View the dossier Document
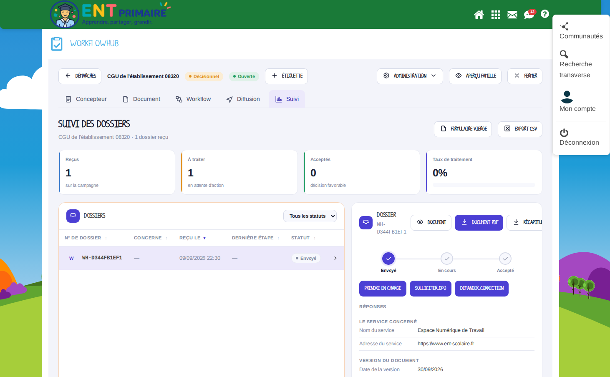This screenshot has height=377, width=610. (431, 222)
